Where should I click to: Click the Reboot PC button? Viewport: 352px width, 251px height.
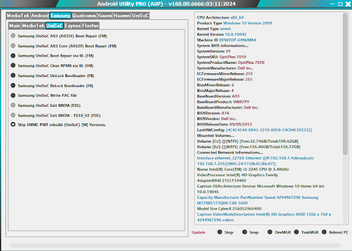click(x=335, y=232)
